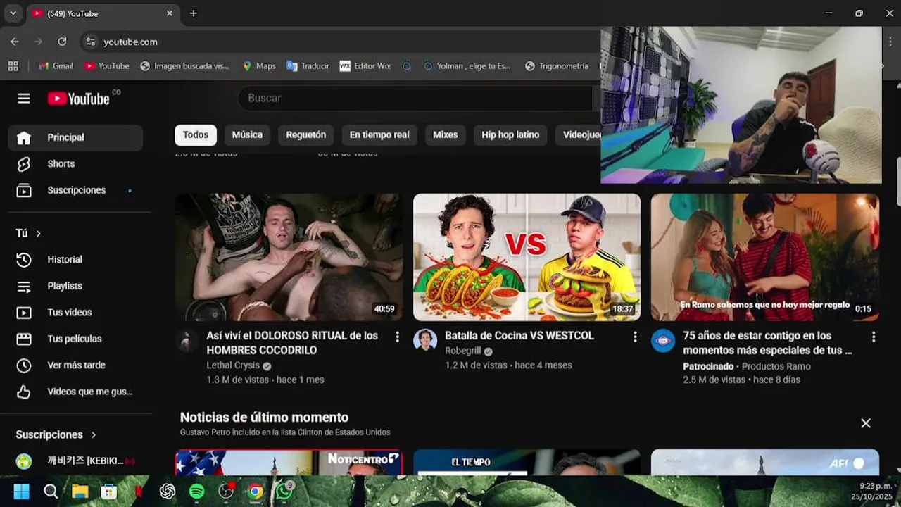Select the Música filter chip

click(x=247, y=134)
